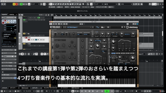Open Retrologue settings gear icon
The height and width of the screenshot is (93, 166).
(122, 27)
